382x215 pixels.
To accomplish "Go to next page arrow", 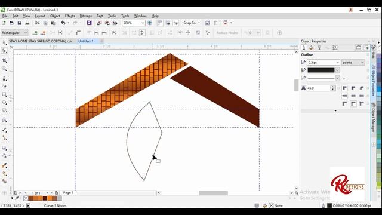I will click(x=47, y=193).
